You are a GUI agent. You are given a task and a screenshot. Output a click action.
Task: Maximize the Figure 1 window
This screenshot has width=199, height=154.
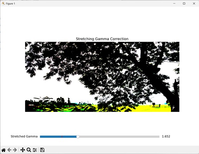[x=184, y=3]
